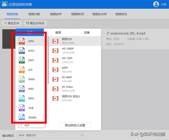Click the 1920x1080 resolution text
This screenshot has height=140, width=169.
coord(68,52)
